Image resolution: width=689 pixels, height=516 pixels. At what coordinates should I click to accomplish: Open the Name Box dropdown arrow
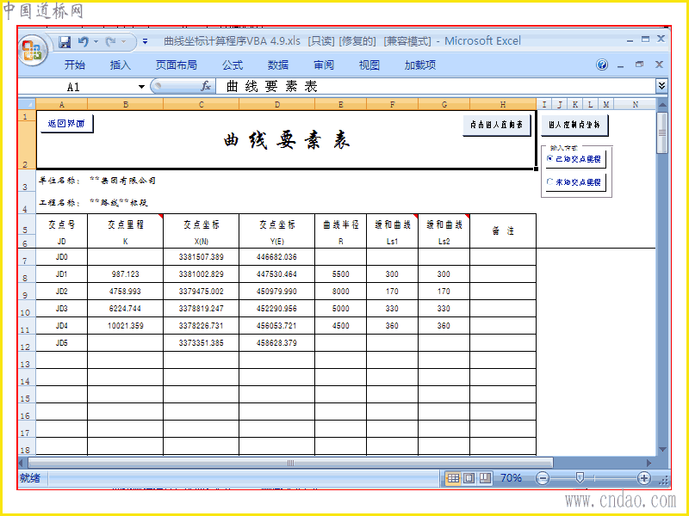(141, 87)
